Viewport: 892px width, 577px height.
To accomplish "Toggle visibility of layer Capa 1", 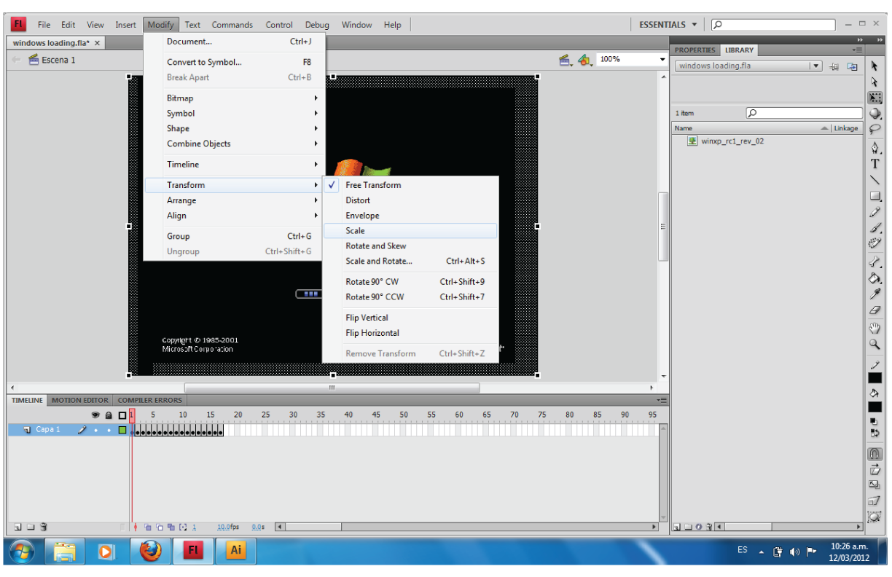I will [95, 430].
